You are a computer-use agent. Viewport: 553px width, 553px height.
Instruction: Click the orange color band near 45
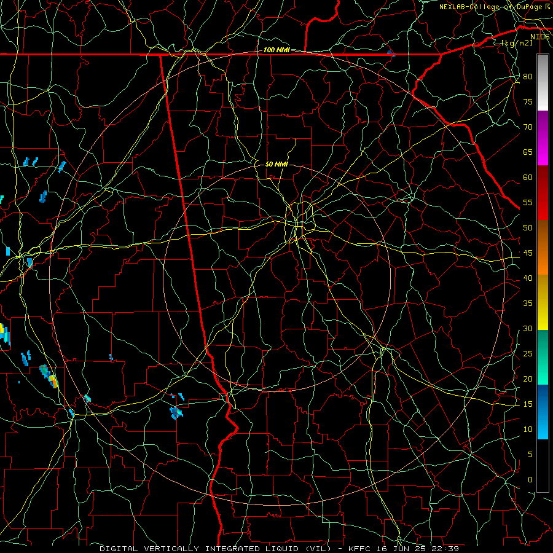coord(543,248)
